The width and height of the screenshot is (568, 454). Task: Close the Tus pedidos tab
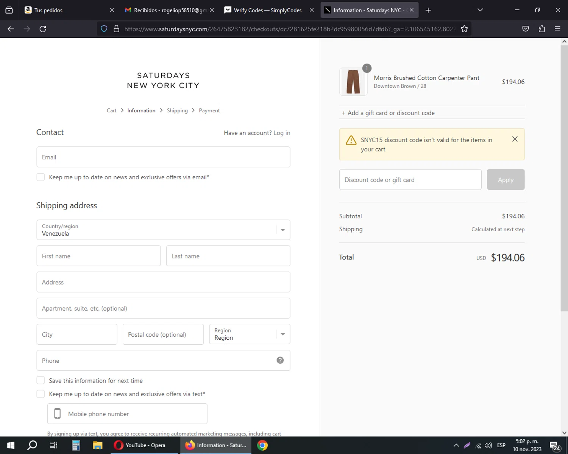pos(112,10)
